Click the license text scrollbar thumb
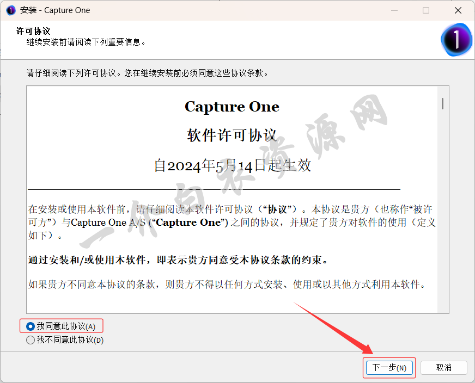475x383 pixels. 442,103
